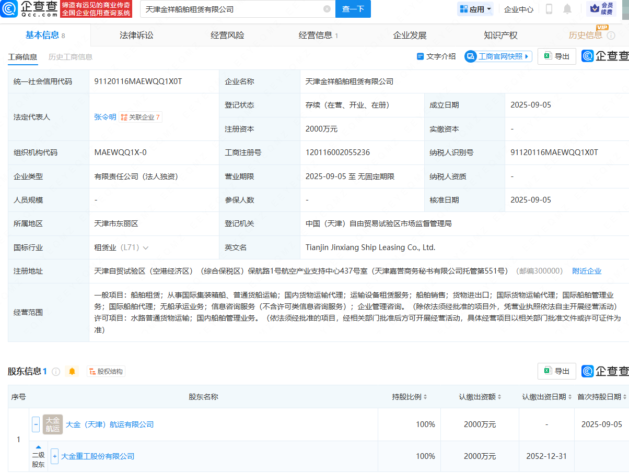This screenshot has height=473, width=629.
Task: Clear the search box text
Action: click(327, 9)
